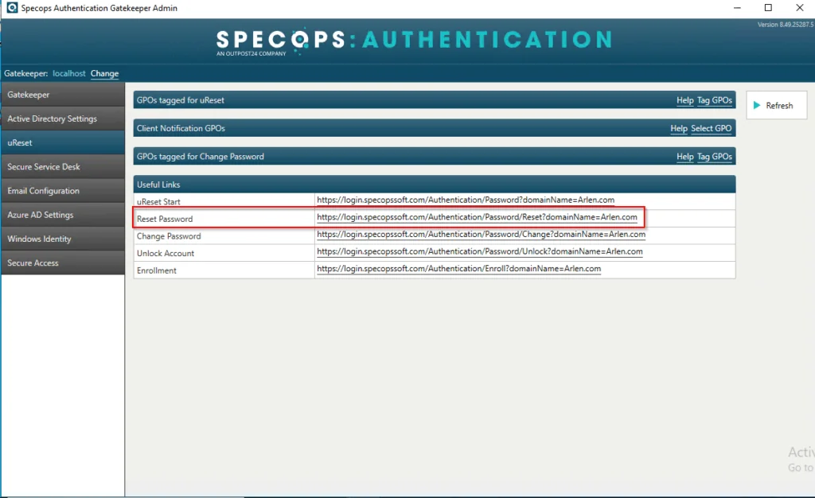Click the Refresh play arrow icon
The height and width of the screenshot is (498, 815).
[757, 106]
